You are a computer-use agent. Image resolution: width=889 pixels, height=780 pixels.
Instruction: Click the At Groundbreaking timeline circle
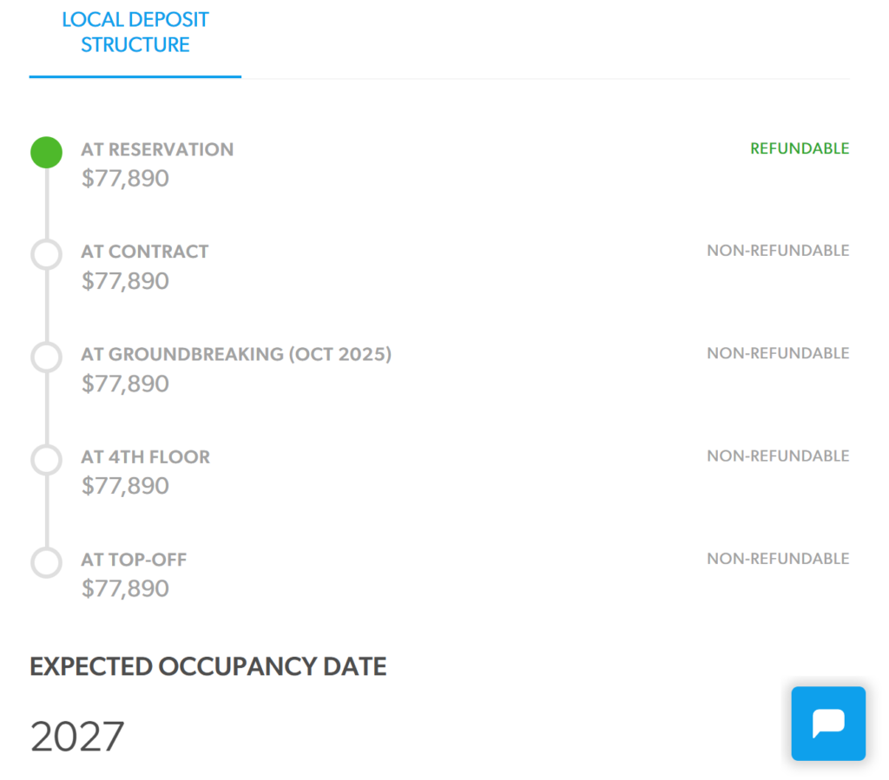click(x=47, y=357)
